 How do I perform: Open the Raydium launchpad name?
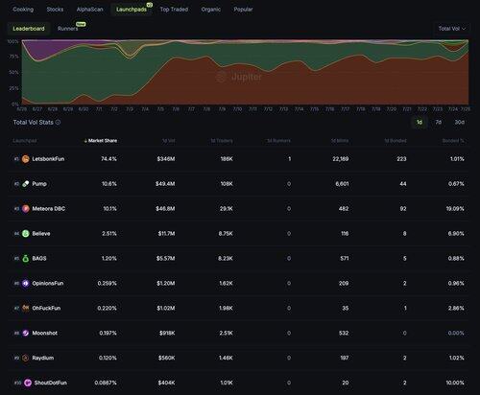click(x=43, y=358)
